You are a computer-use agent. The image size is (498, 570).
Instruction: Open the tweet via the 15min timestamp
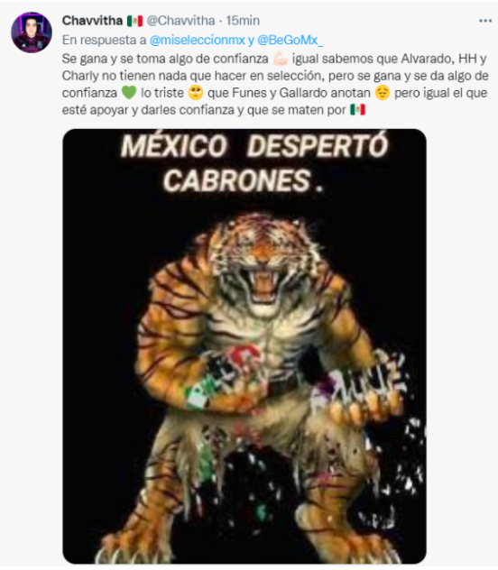(243, 21)
